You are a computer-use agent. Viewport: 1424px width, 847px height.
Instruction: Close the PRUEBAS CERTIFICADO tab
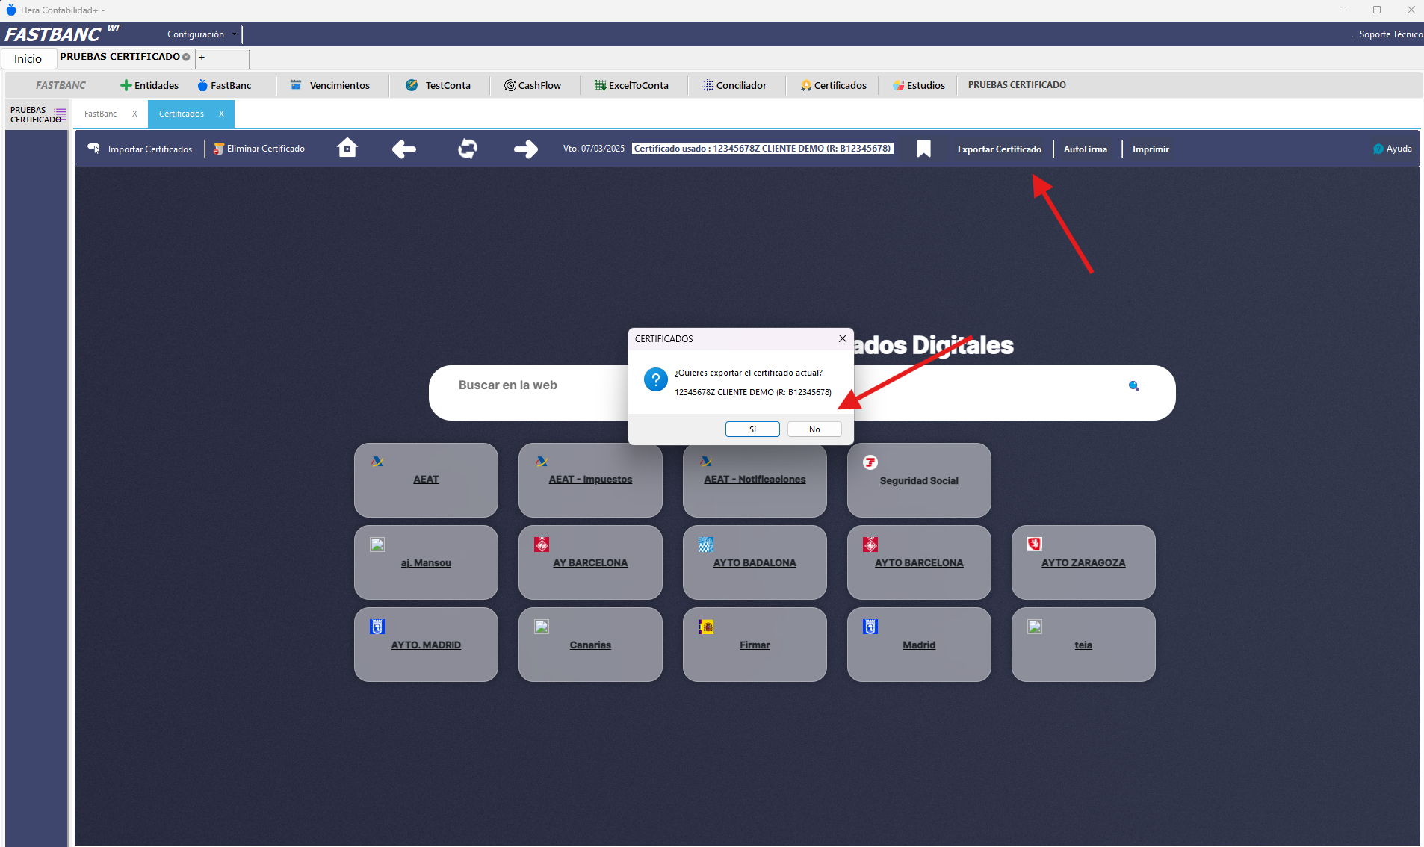click(186, 57)
